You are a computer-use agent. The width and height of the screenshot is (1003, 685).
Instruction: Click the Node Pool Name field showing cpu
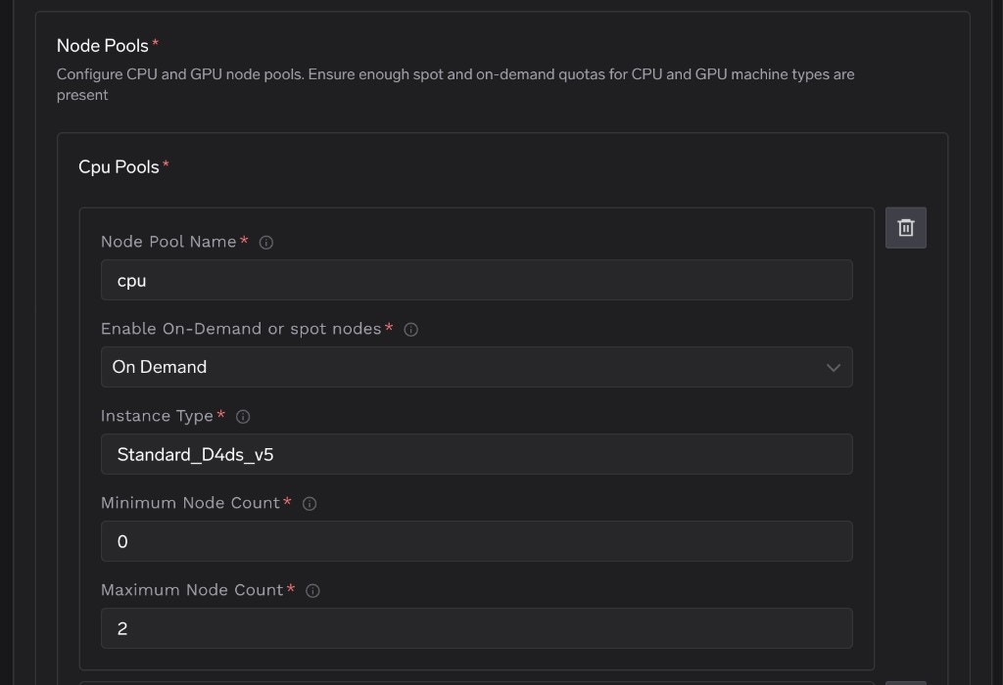[x=477, y=280]
